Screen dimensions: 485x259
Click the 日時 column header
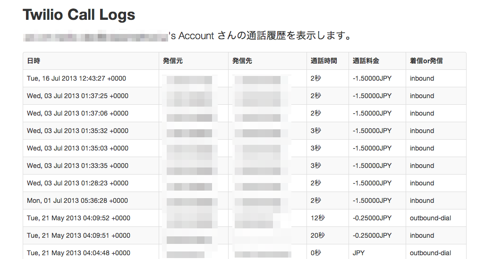(34, 61)
